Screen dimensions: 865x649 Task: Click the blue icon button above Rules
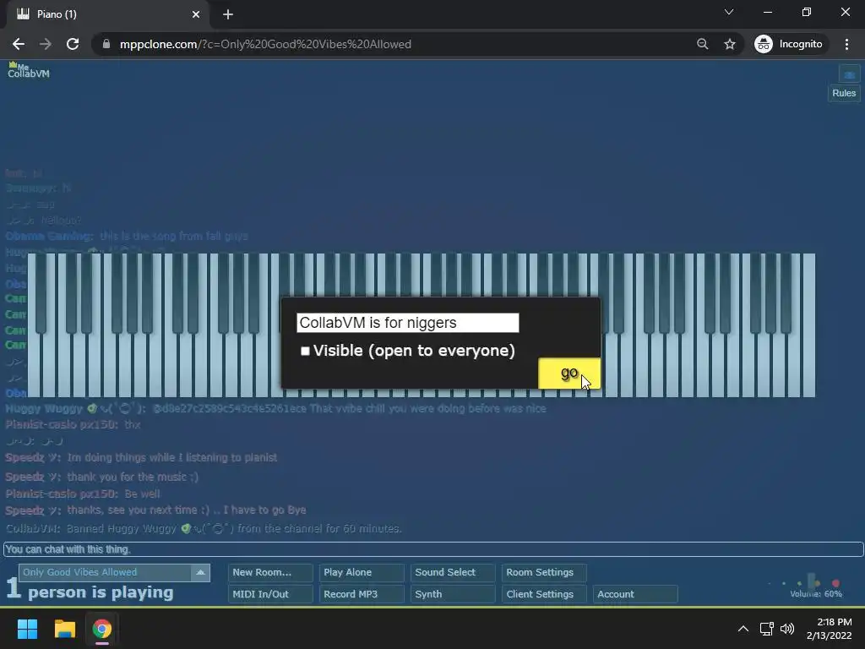tap(849, 74)
